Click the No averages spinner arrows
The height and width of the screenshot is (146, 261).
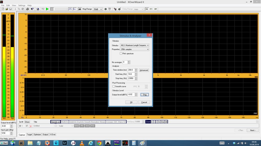(129, 62)
